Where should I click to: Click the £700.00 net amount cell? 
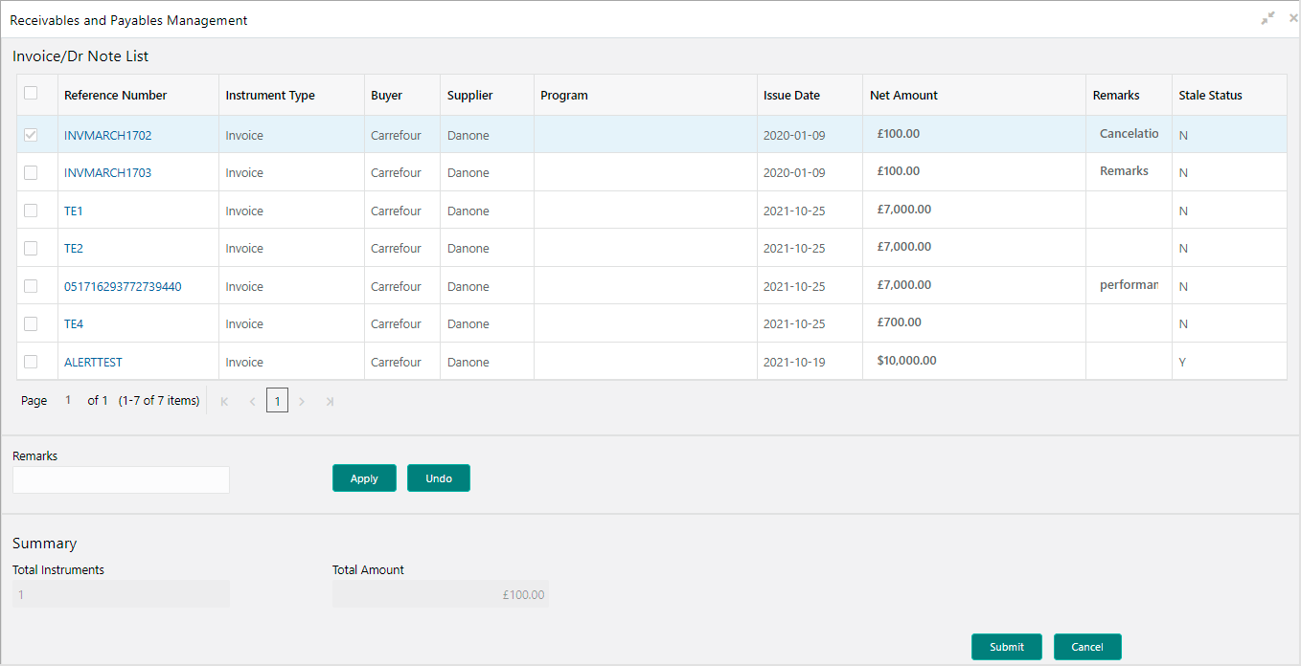(x=974, y=323)
